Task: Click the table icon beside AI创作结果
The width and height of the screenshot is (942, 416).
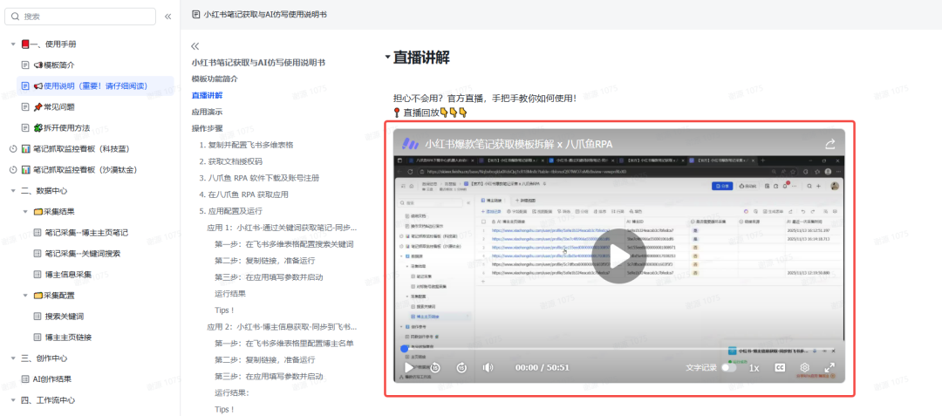Action: pos(25,379)
